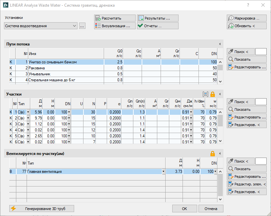Click Редактировать ... in Пути потока panel
271x216 pixels.
click(x=247, y=67)
